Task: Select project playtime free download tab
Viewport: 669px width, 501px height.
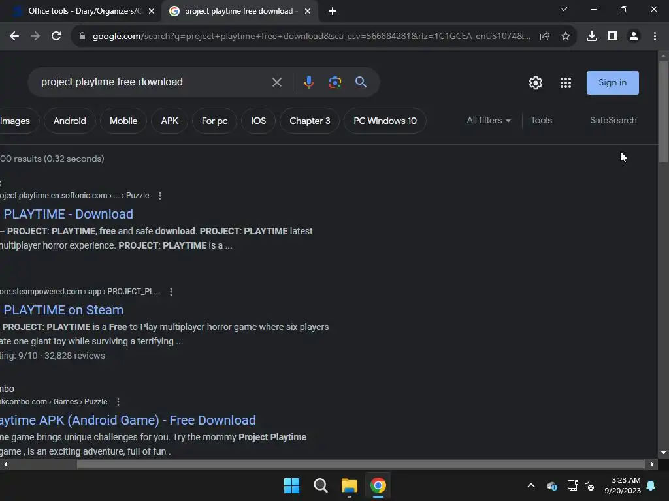Action: click(x=239, y=11)
